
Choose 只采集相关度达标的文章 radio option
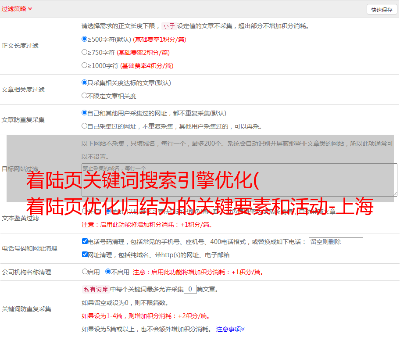click(x=85, y=82)
